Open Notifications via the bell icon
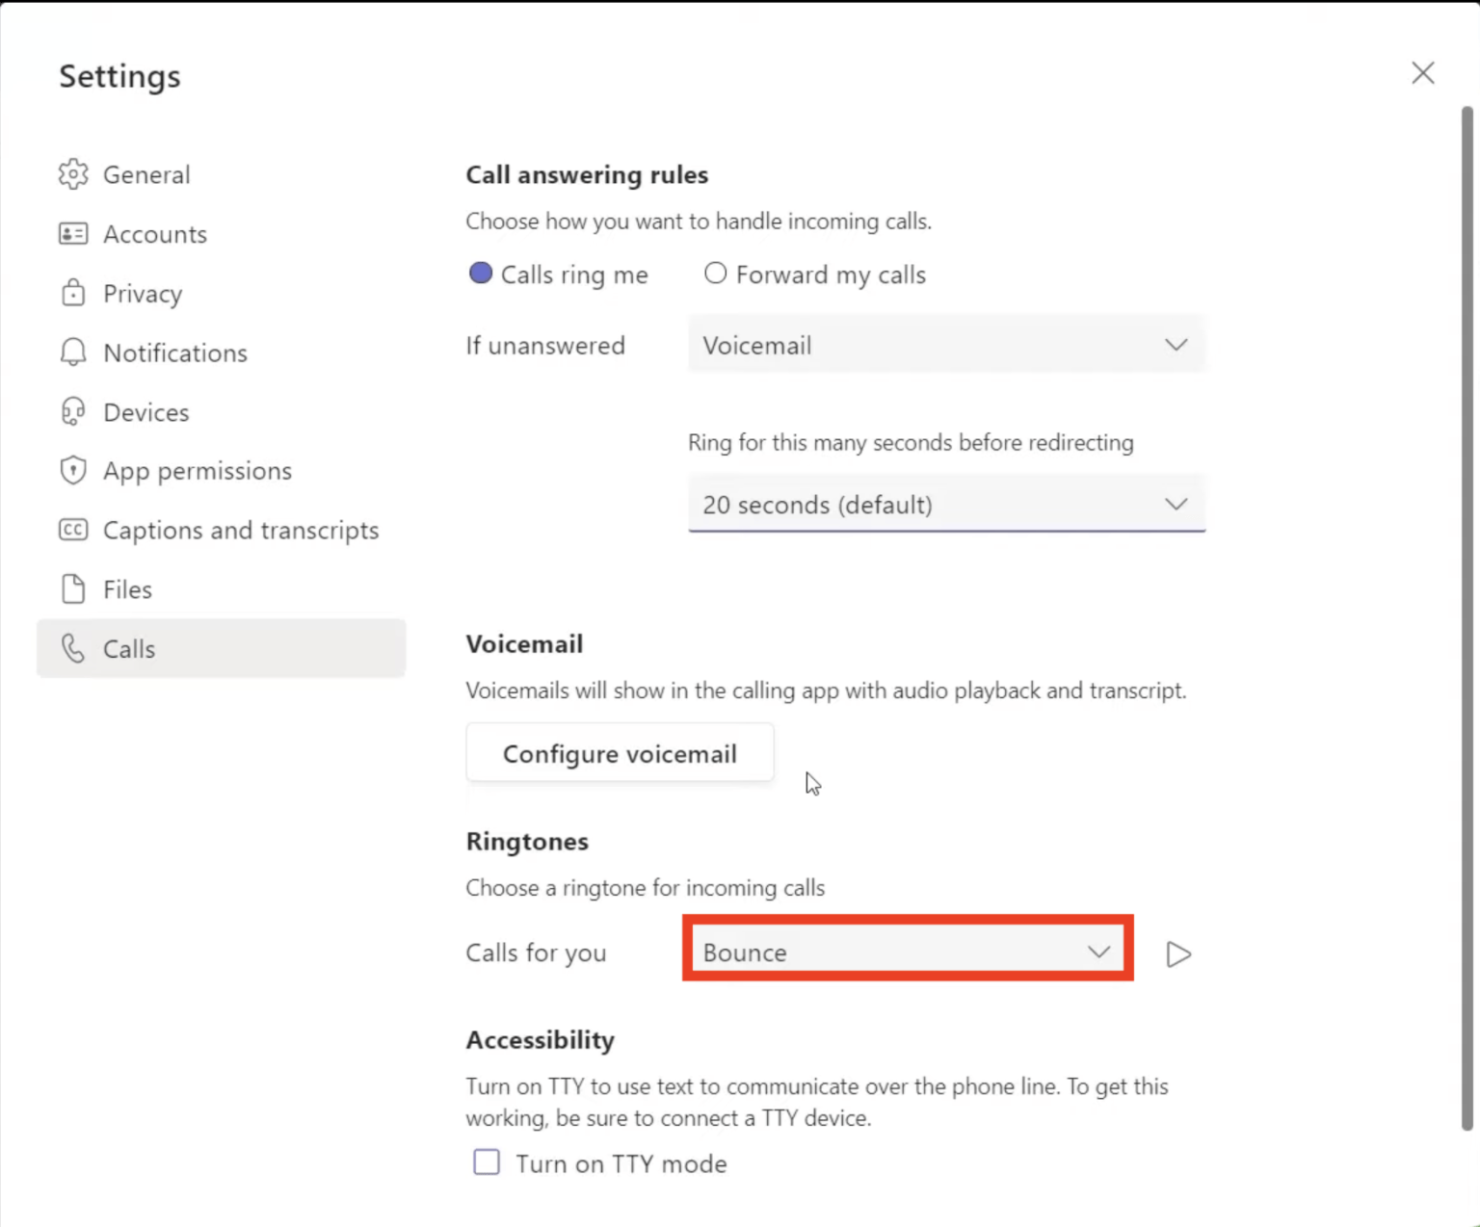Image resolution: width=1480 pixels, height=1227 pixels. coord(73,352)
